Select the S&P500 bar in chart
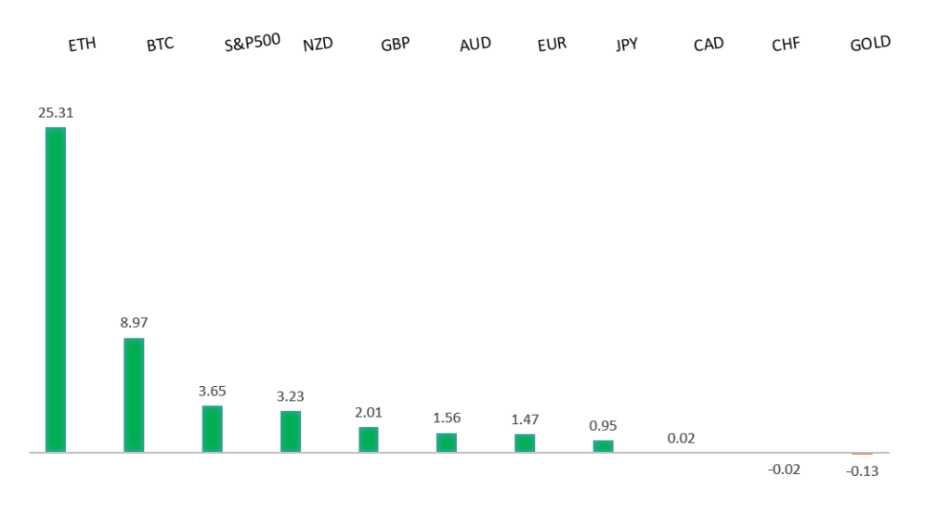This screenshot has height=515, width=951. [x=213, y=429]
